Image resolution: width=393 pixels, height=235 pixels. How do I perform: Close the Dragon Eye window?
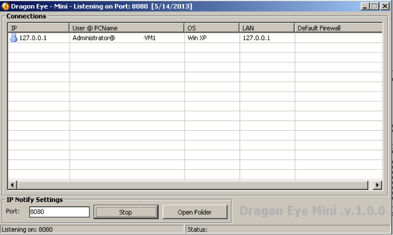pyautogui.click(x=385, y=6)
